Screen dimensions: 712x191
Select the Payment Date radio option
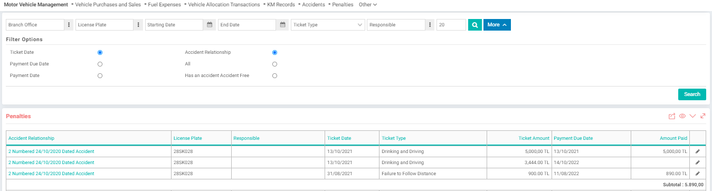(x=100, y=75)
